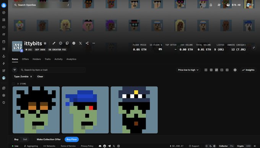Switch to the Analytics tab
The image size is (260, 148).
(71, 59)
